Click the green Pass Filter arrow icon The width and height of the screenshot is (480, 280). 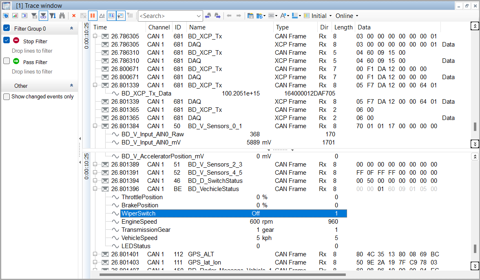click(16, 61)
